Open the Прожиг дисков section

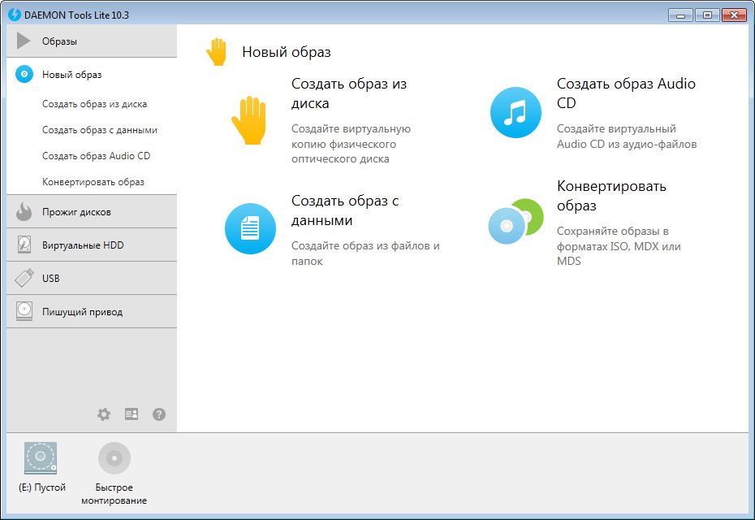92,211
